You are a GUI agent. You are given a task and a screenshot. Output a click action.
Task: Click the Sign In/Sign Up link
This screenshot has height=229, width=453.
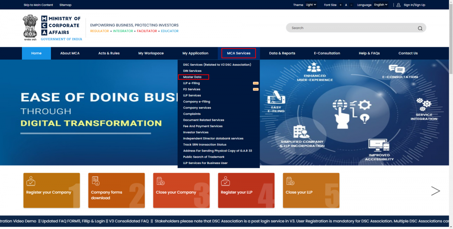414,5
